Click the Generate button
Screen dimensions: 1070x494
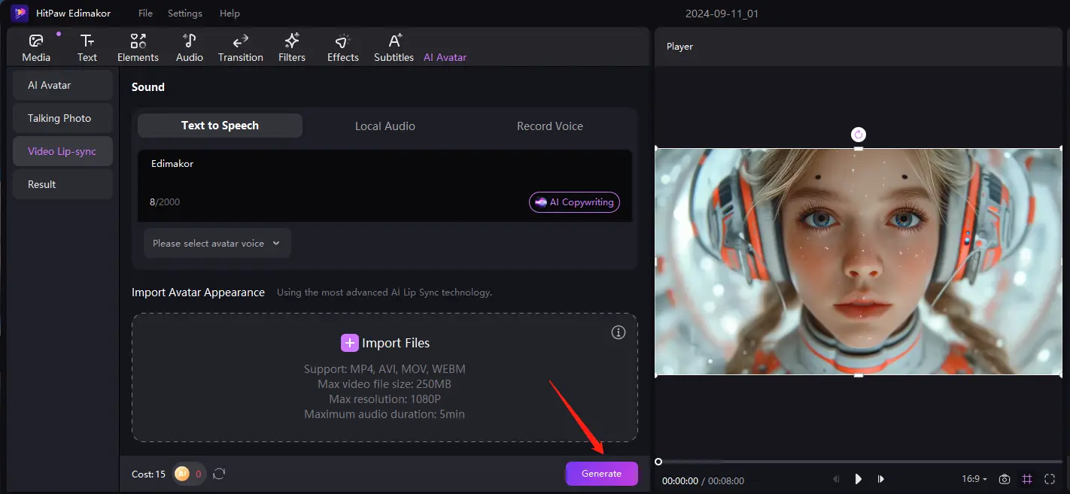601,473
